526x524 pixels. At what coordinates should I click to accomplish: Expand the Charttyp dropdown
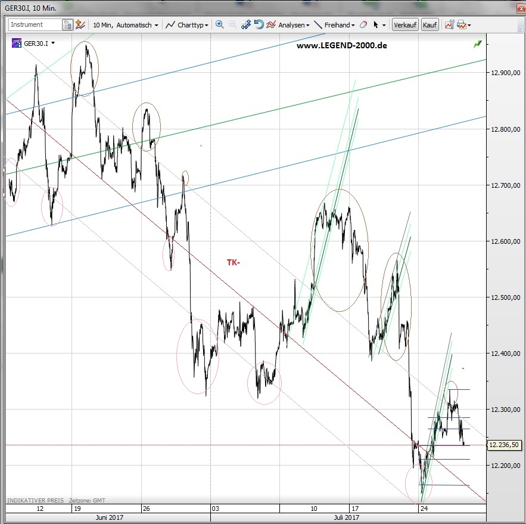[x=187, y=25]
